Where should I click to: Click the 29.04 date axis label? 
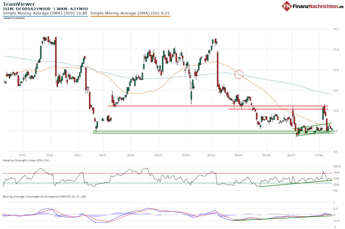click(x=212, y=156)
